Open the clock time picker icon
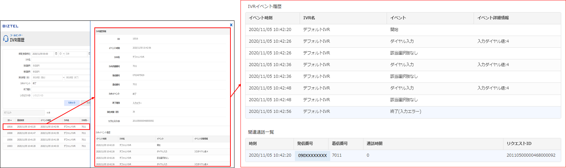Screen dimensions: 566x168 point(60,54)
